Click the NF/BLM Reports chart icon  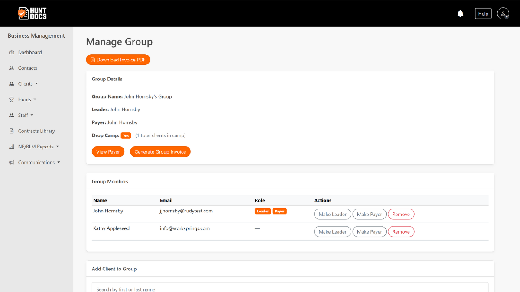(12, 147)
